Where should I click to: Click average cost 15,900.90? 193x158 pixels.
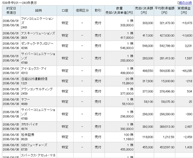tap(168, 81)
